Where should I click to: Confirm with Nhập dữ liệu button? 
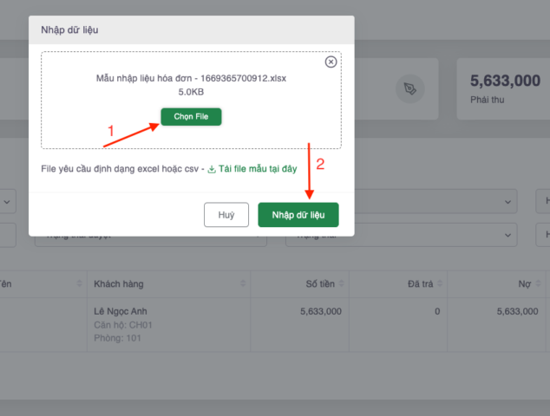(x=298, y=214)
